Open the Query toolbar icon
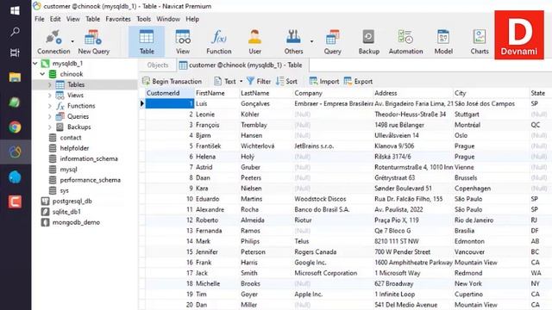The image size is (552, 310). [x=332, y=42]
